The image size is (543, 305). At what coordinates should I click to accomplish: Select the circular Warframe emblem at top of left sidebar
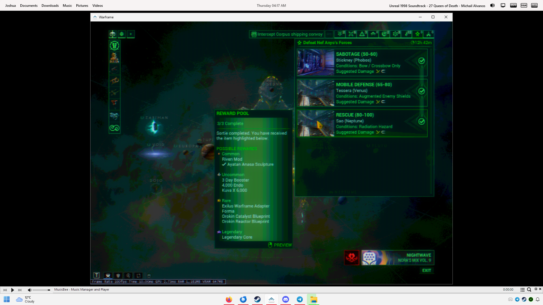tap(115, 45)
